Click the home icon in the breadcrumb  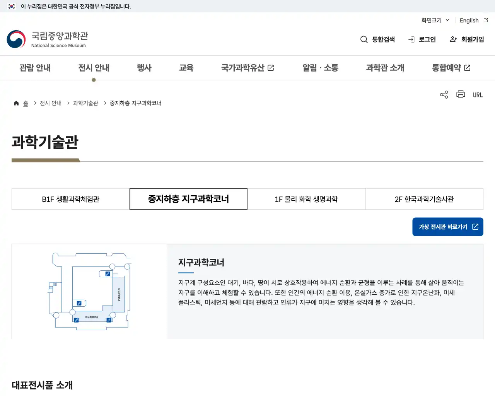click(x=16, y=103)
